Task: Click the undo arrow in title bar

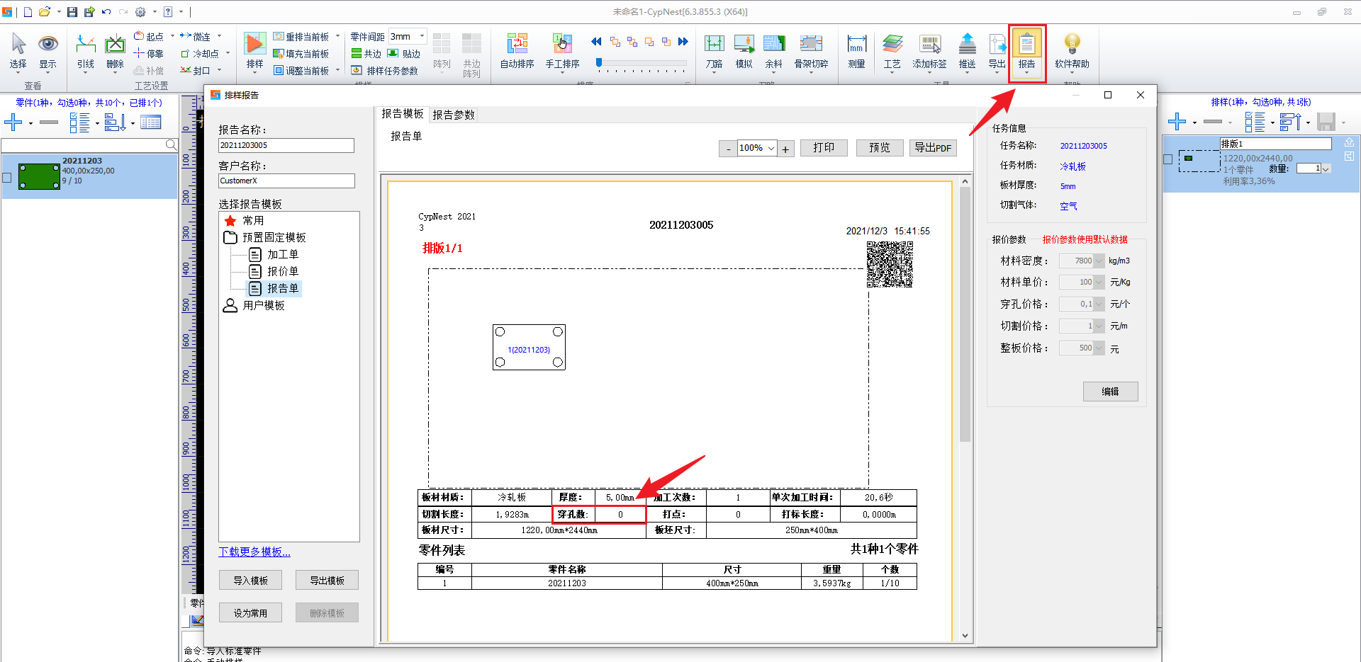Action: [106, 12]
